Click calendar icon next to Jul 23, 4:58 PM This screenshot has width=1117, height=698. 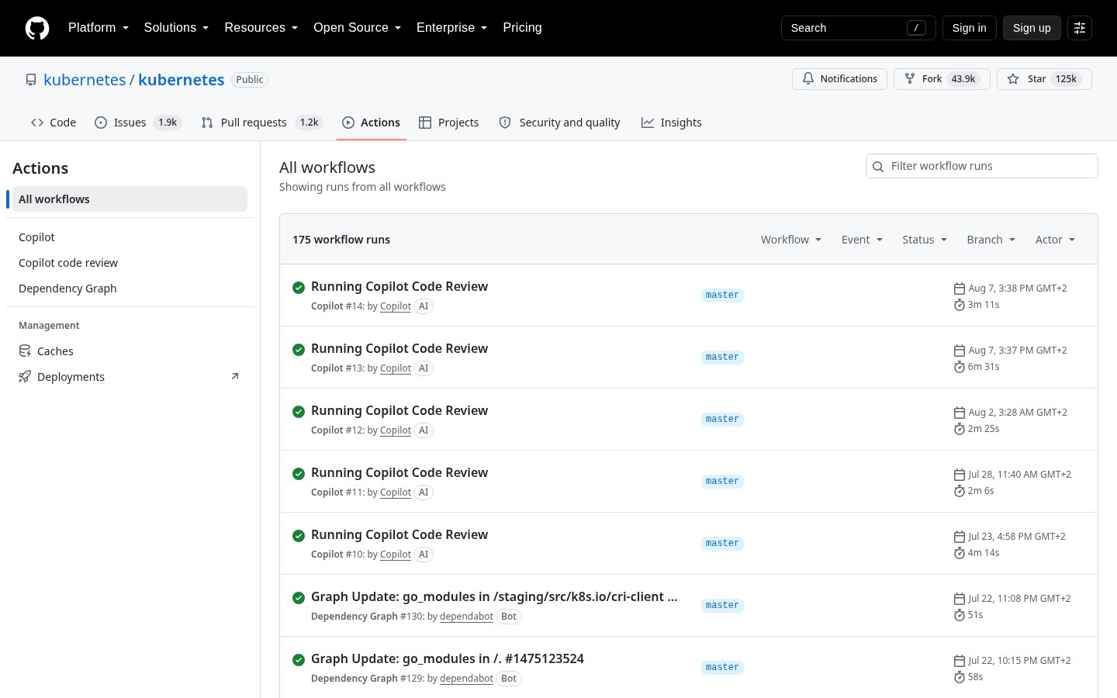(960, 537)
